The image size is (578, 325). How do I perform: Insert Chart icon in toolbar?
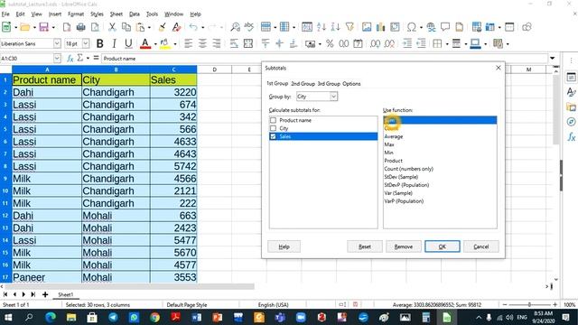[x=380, y=27]
